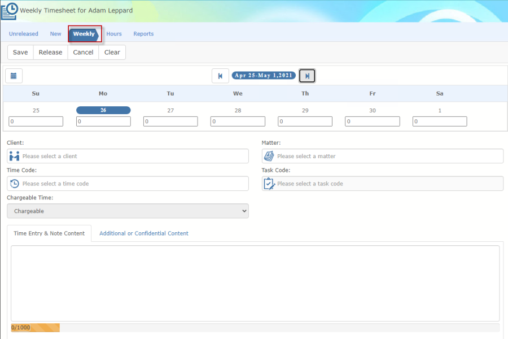Image resolution: width=508 pixels, height=339 pixels.
Task: Click the timesheet clock logo icon
Action: (9, 11)
